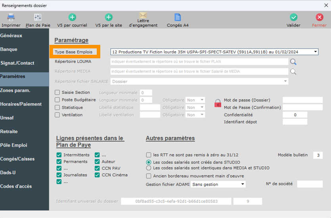Open the Généraux section
This screenshot has height=218, width=331.
25,35
